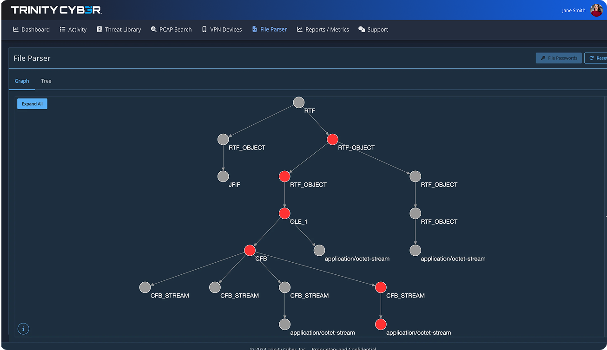Viewport: 607px width, 350px height.
Task: Click the key icon in File Passwords
Action: [x=543, y=58]
